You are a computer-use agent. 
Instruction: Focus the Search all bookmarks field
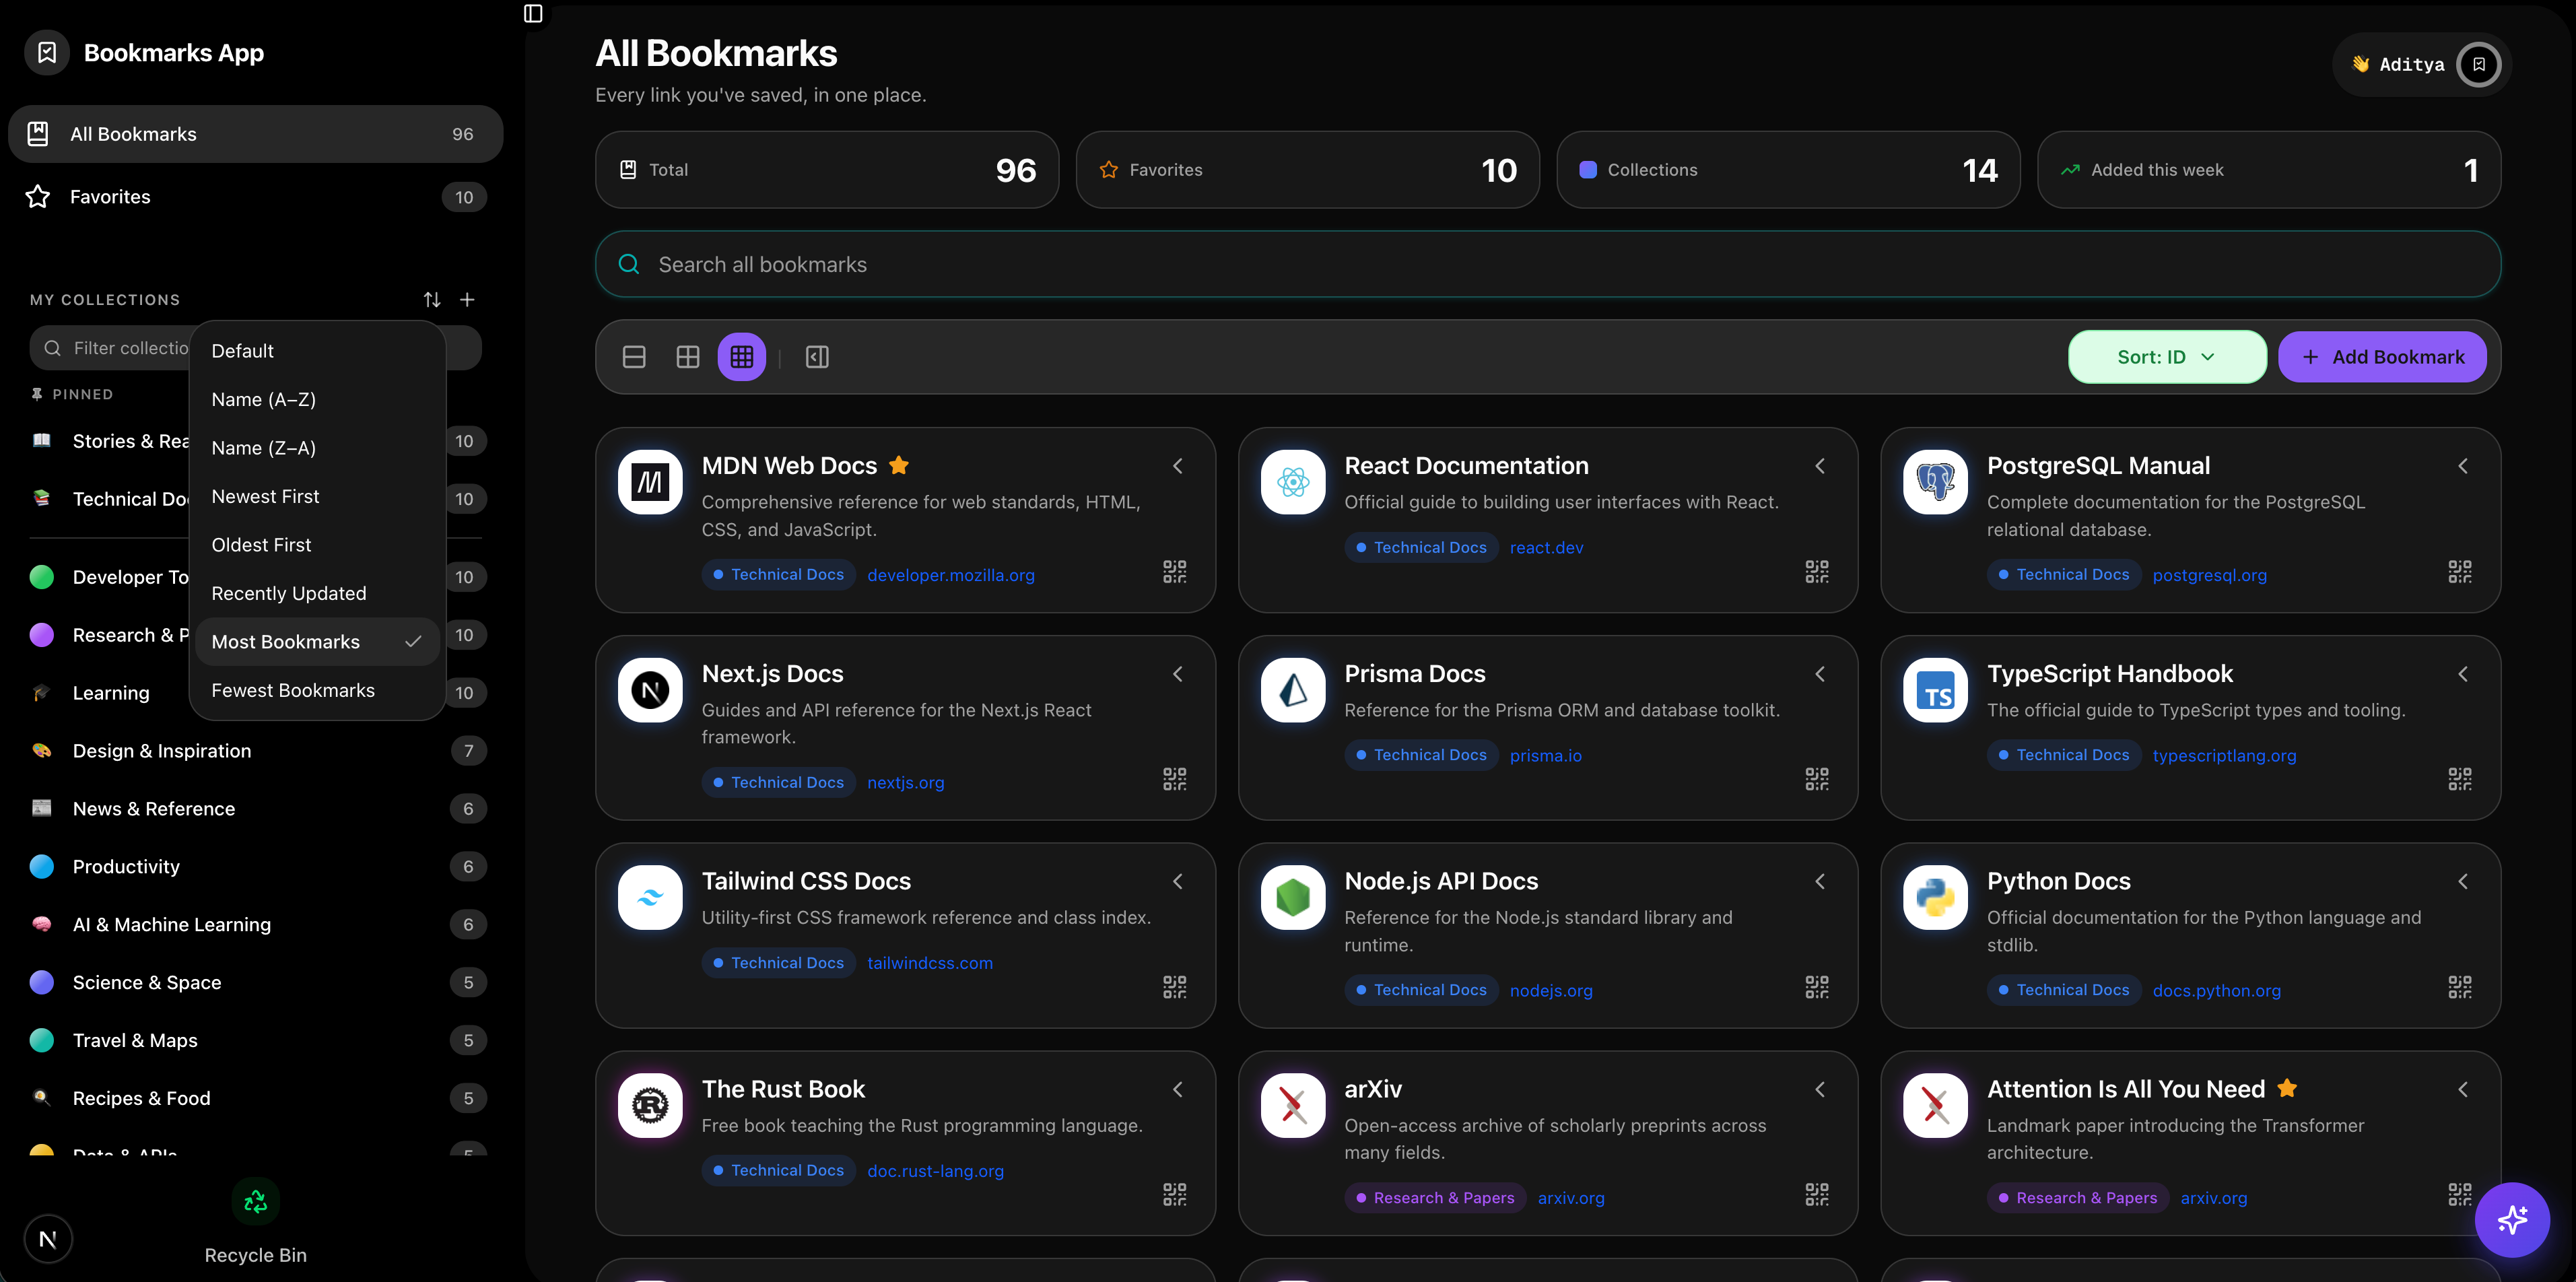coord(1547,264)
